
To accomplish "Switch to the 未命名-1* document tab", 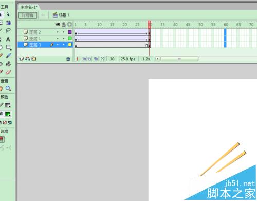I will pyautogui.click(x=29, y=7).
